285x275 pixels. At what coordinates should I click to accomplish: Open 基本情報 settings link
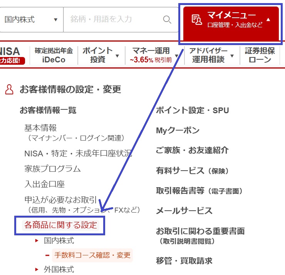click(x=40, y=127)
